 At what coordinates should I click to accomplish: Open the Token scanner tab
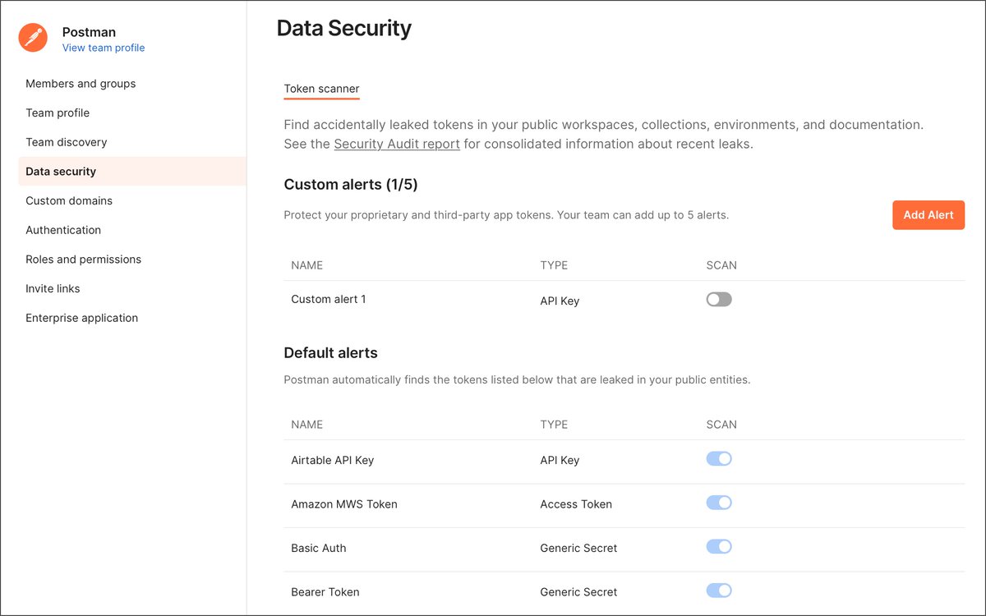[321, 89]
